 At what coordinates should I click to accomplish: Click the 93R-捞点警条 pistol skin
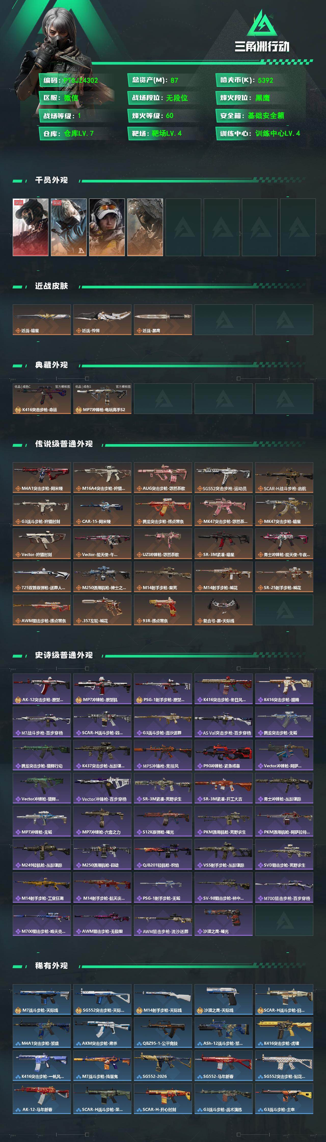click(163, 610)
